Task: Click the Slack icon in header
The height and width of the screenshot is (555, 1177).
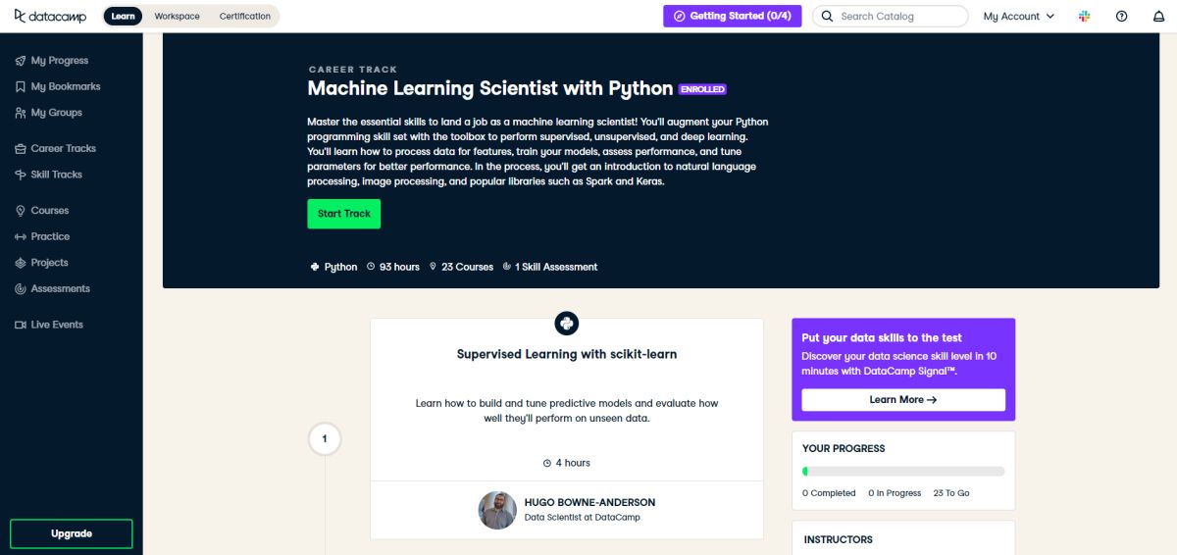Action: (1085, 16)
